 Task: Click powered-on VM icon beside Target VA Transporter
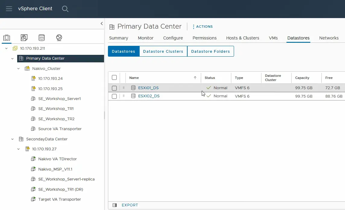pos(33,199)
